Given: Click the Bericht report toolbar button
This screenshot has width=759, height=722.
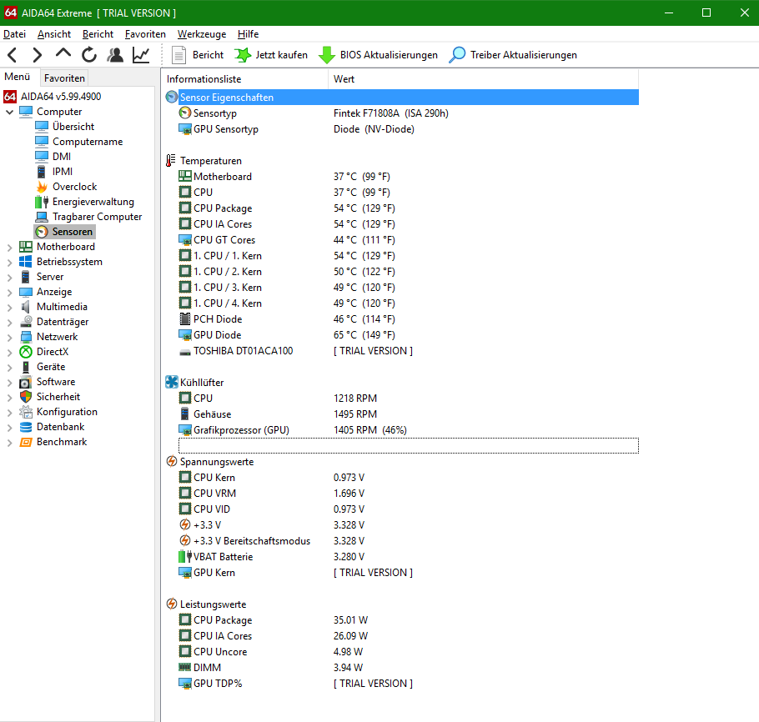Looking at the screenshot, I should pyautogui.click(x=198, y=55).
